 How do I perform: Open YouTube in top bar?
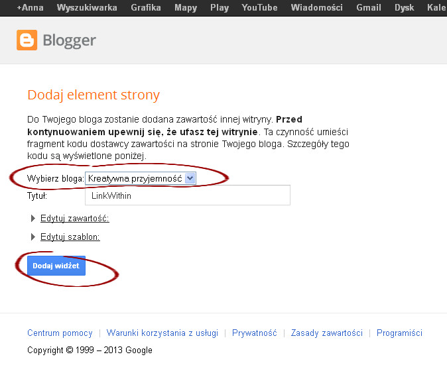(259, 7)
